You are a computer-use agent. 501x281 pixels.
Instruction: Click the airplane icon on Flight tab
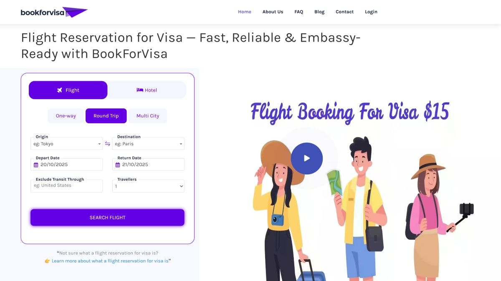pos(60,90)
